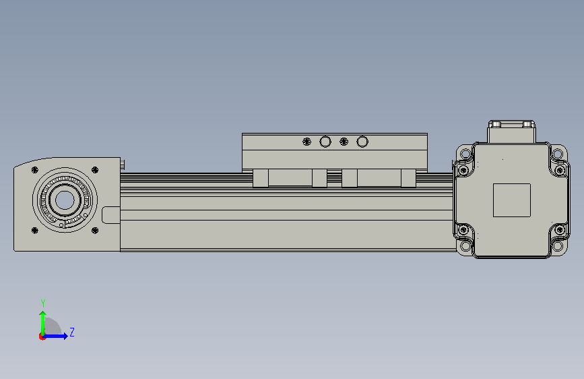The image size is (584, 379).
Task: Pick the square outline on the motor face
Action: (x=512, y=200)
